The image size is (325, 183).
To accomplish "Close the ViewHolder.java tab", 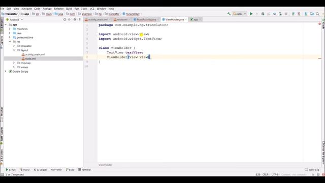I will [186, 19].
